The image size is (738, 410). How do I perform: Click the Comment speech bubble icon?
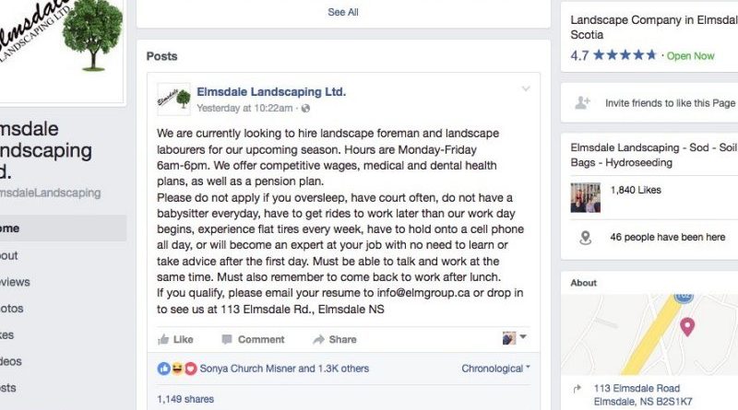[224, 339]
